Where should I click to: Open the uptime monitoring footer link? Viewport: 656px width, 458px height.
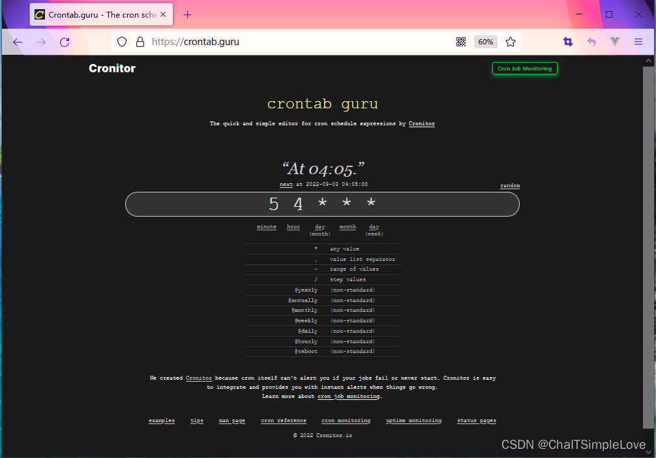[414, 421]
